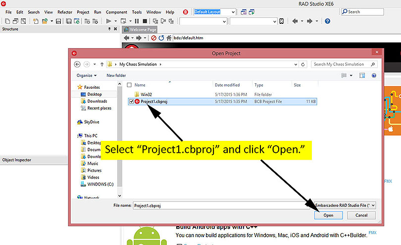The image size is (401, 245).
Task: Click the Open Project folder toolbar icon
Action: click(45, 21)
